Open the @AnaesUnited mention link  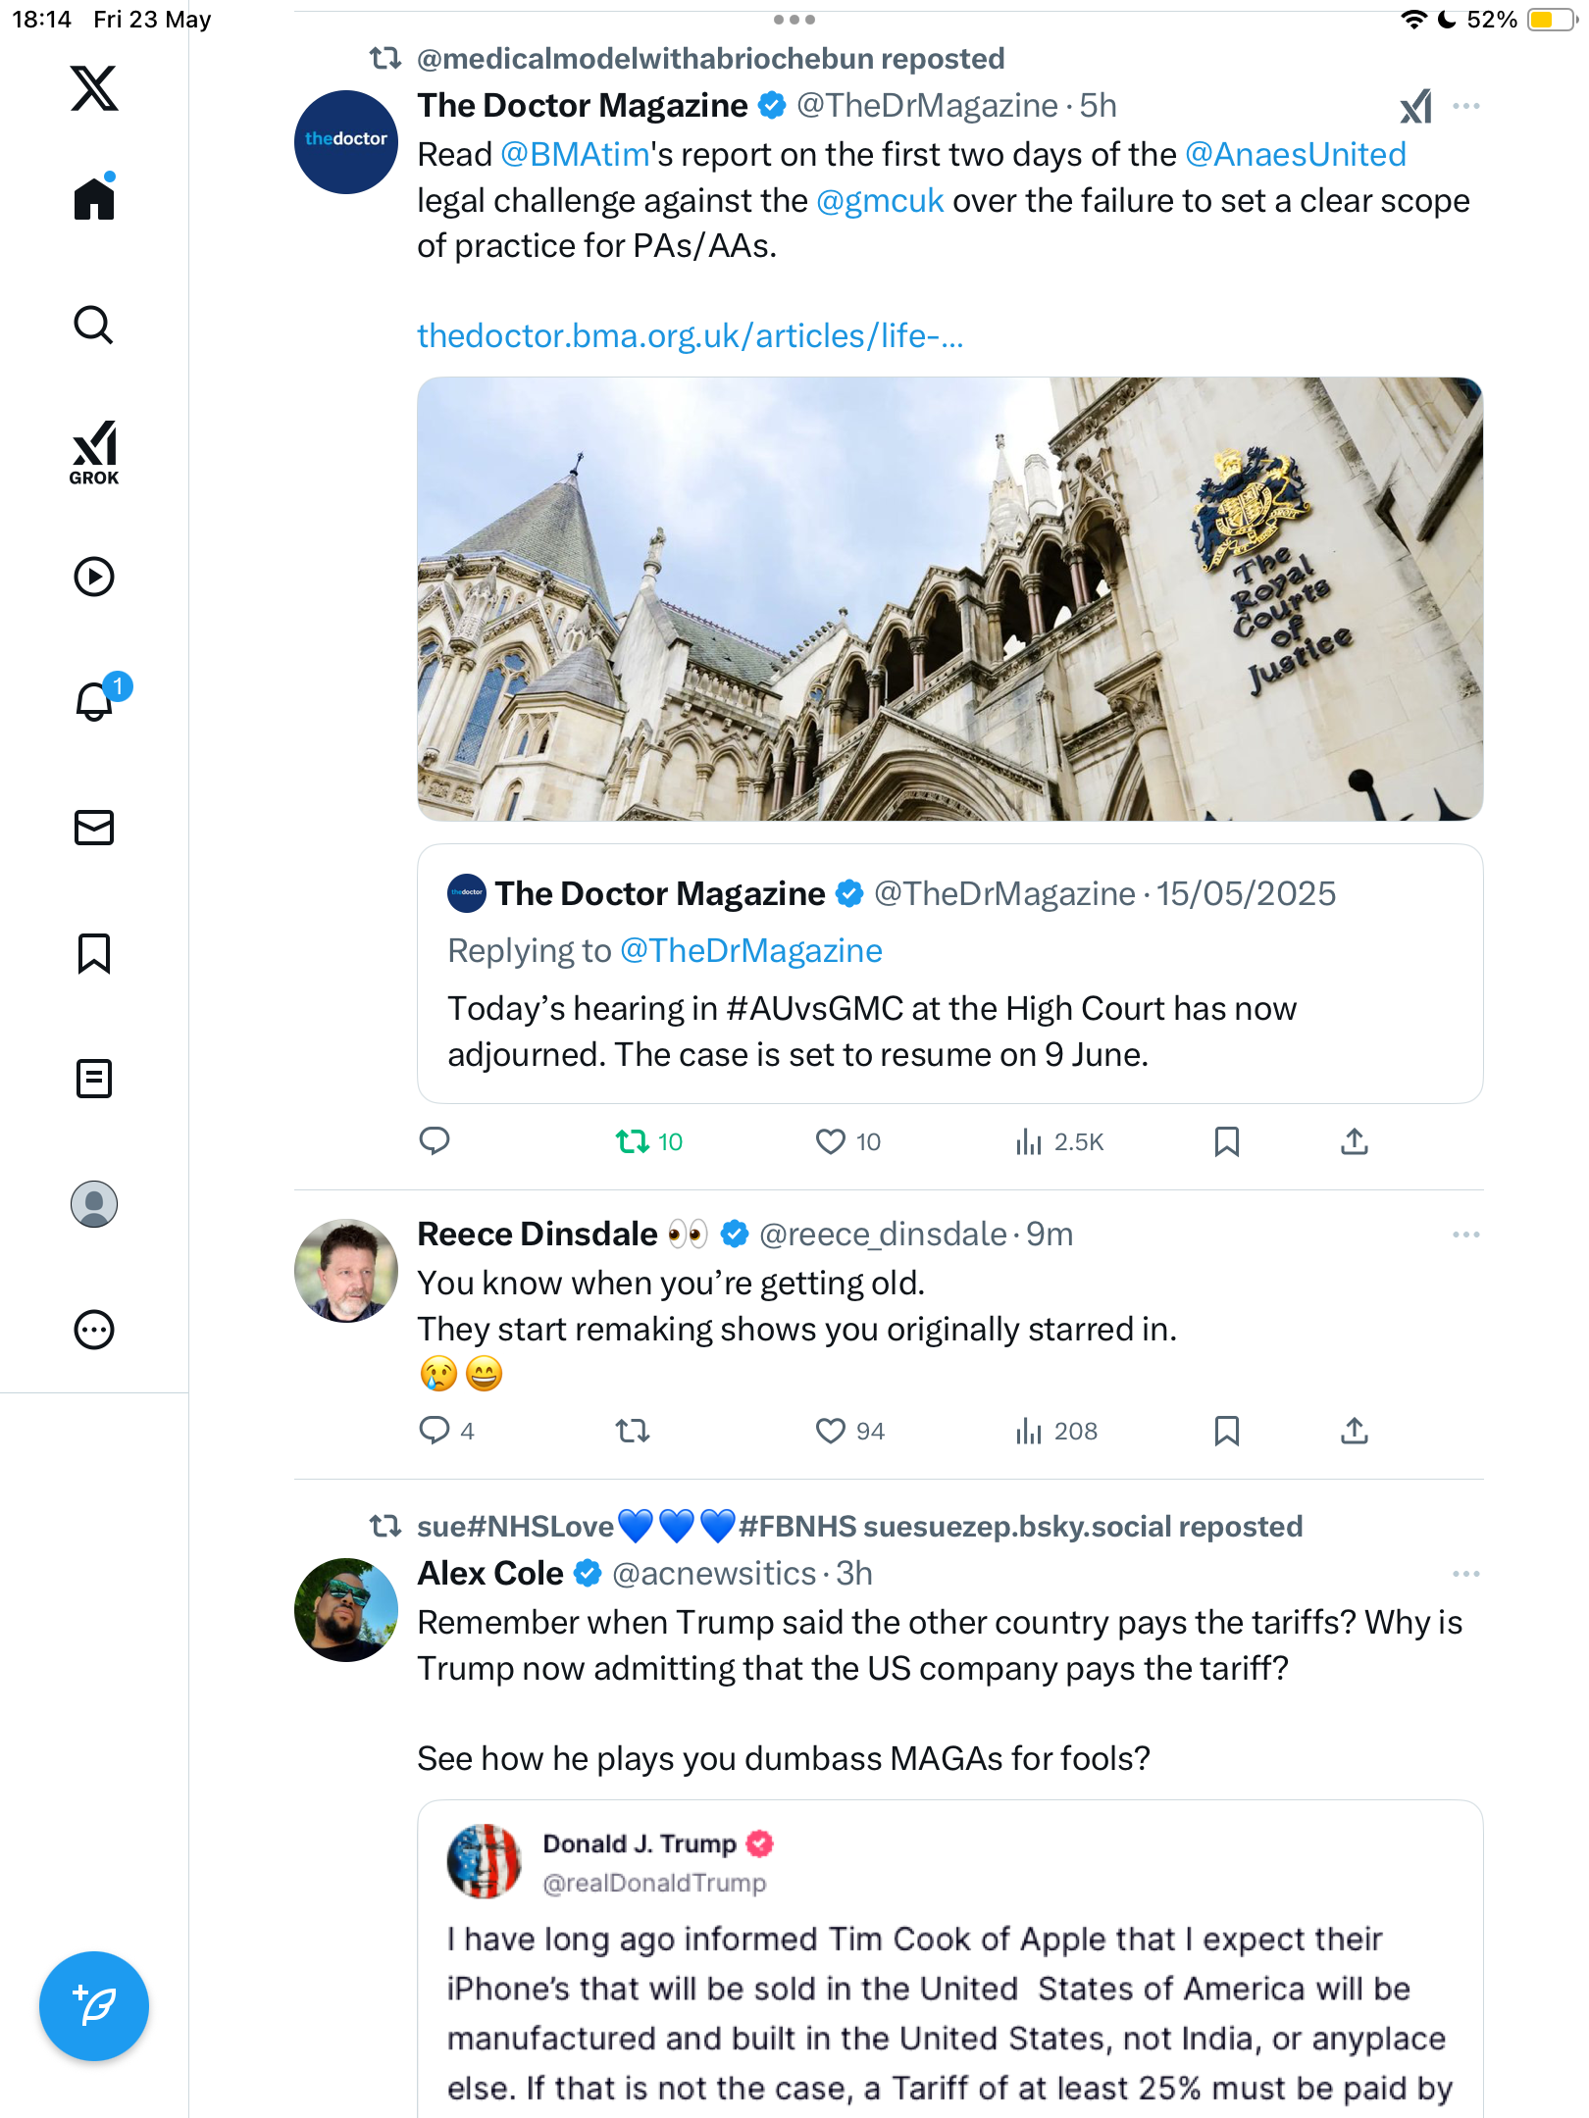[1296, 154]
